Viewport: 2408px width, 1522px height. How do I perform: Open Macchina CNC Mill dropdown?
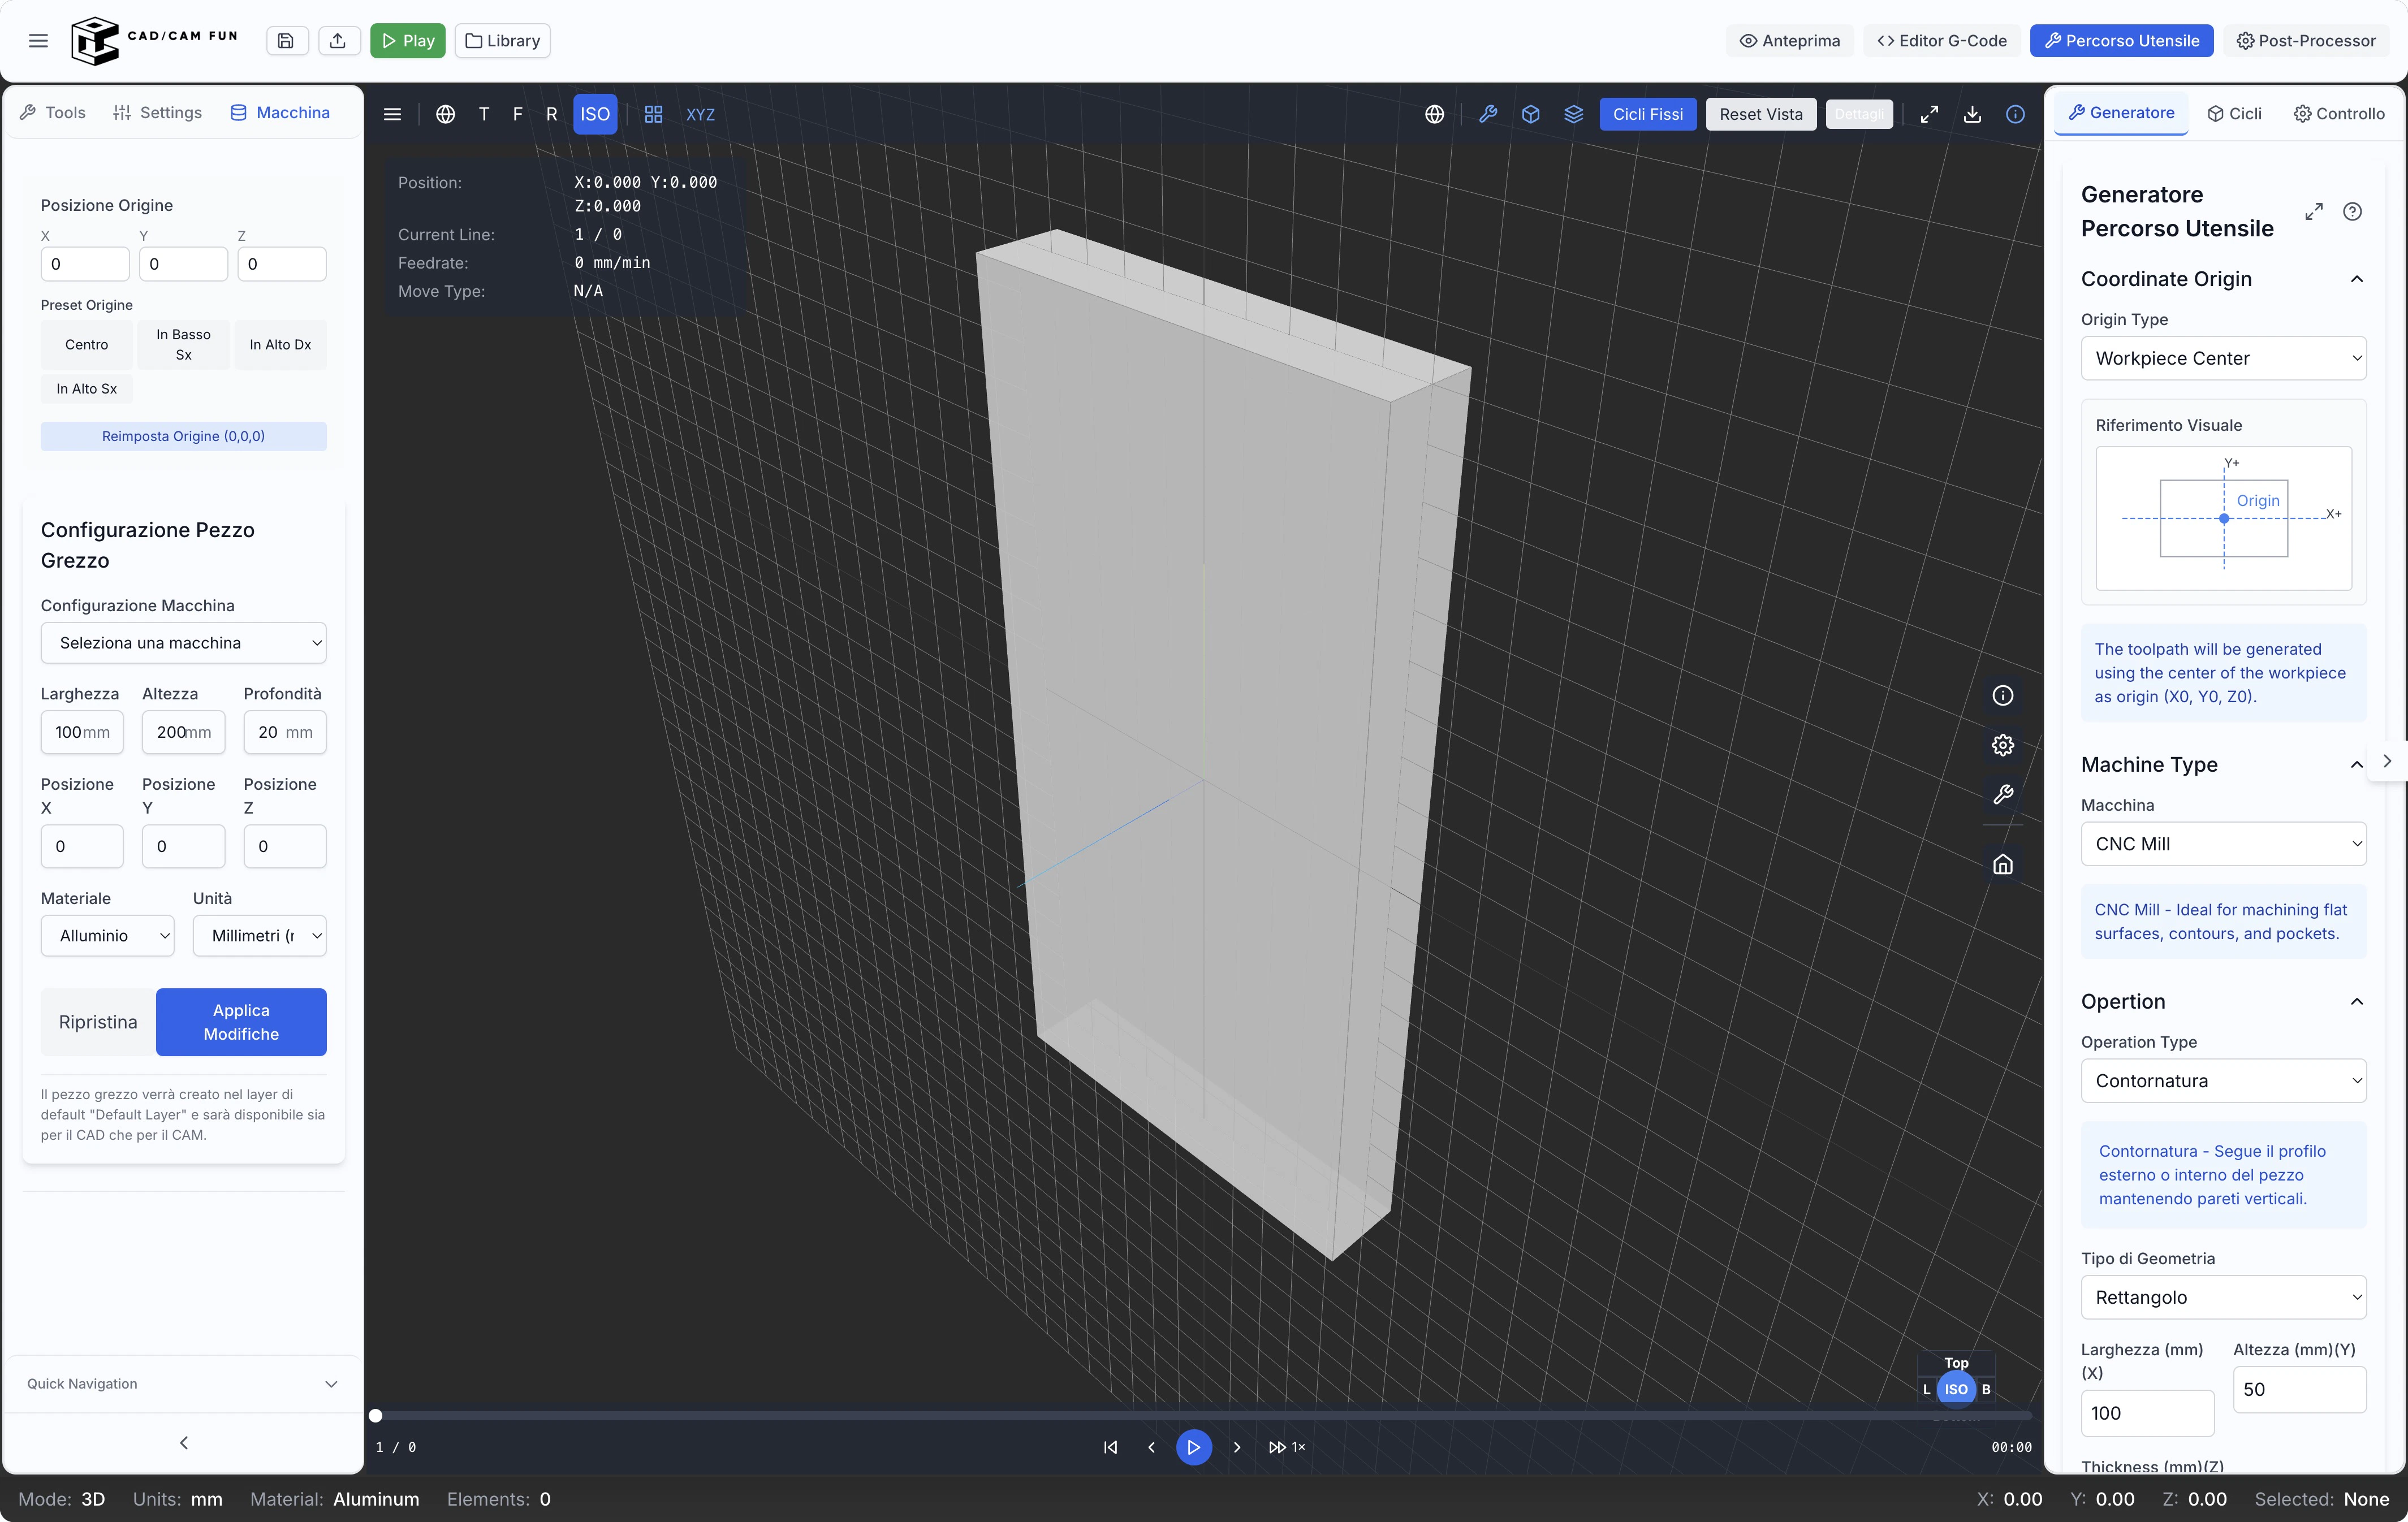tap(2223, 844)
